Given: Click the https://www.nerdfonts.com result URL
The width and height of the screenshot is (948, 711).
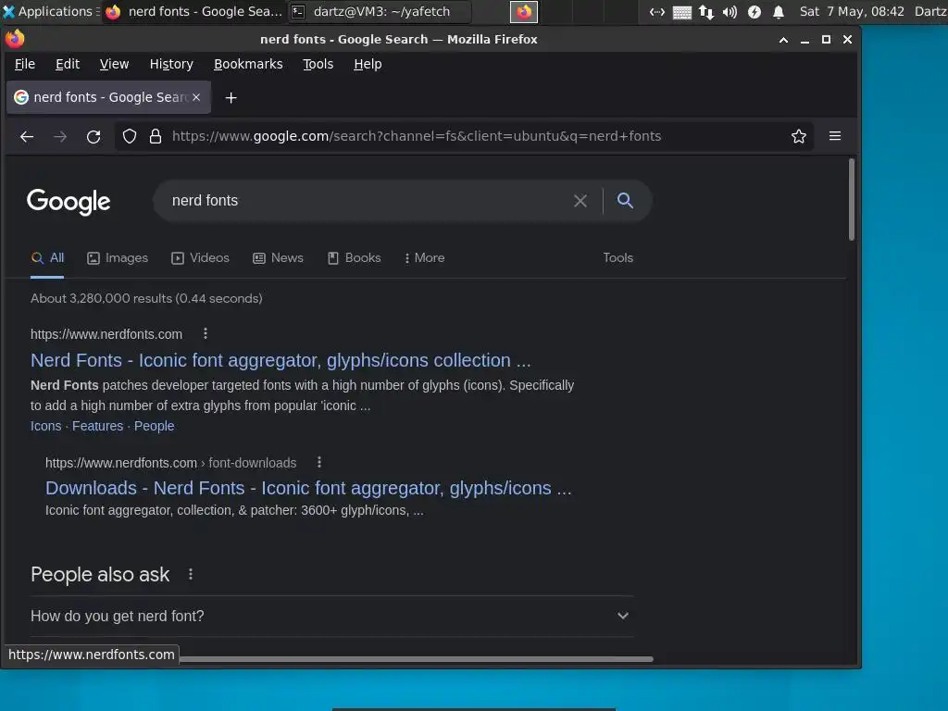Looking at the screenshot, I should (x=106, y=334).
